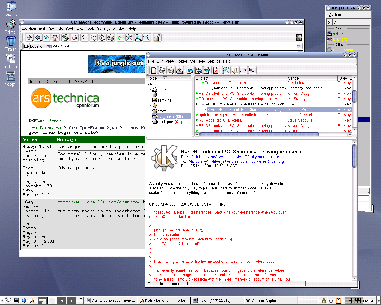This screenshot has height=305, width=381.
Task: Open KMail Settings menu
Action: 214,61
